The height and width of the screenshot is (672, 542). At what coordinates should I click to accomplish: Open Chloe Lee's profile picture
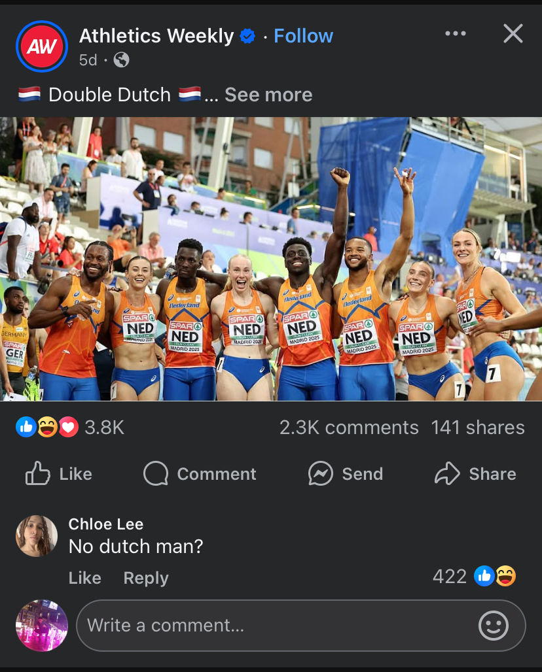(37, 536)
